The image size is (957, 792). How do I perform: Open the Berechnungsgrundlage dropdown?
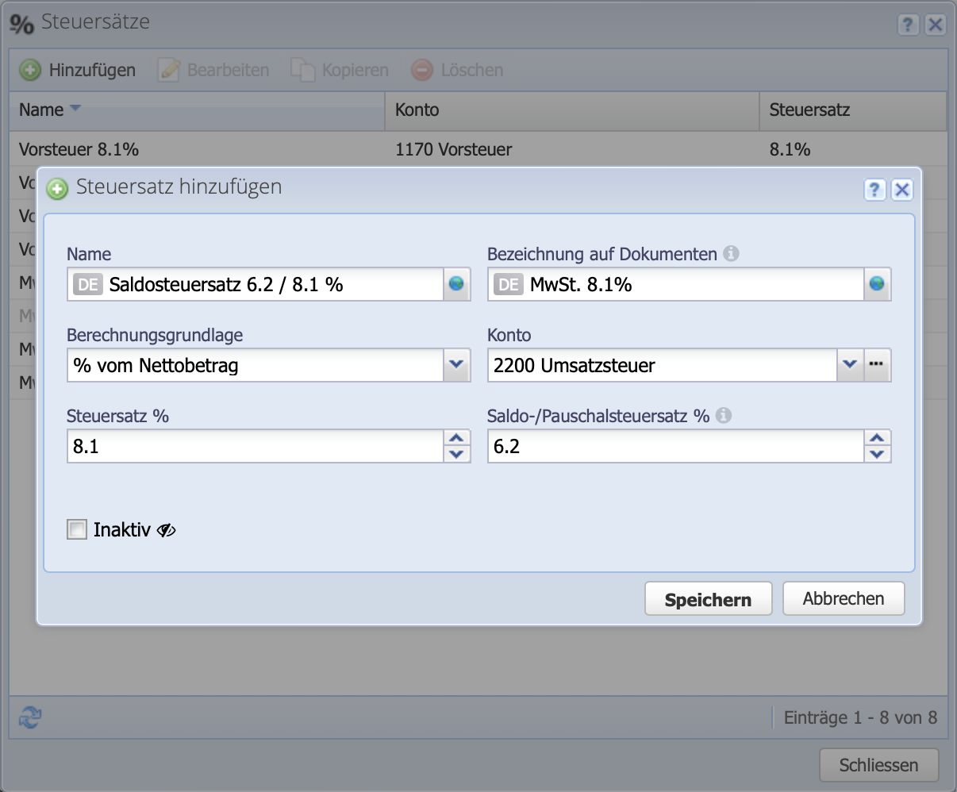457,365
